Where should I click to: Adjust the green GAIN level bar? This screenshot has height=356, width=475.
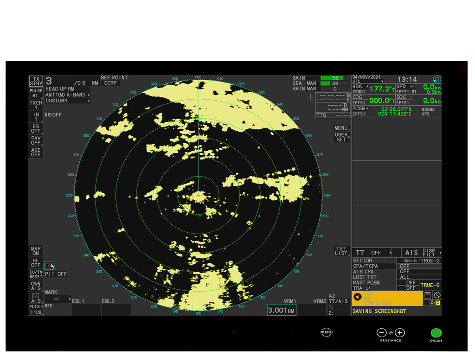point(332,78)
